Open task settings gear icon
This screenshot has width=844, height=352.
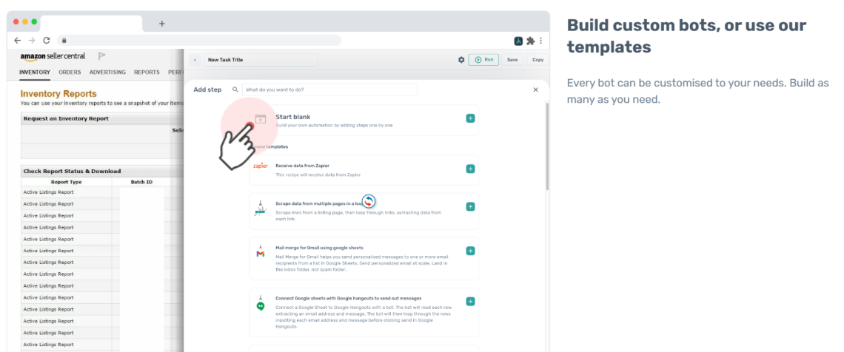pos(461,60)
